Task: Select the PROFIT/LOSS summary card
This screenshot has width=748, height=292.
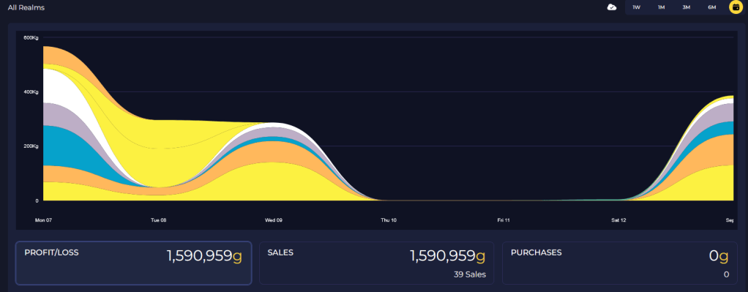Action: pos(133,263)
